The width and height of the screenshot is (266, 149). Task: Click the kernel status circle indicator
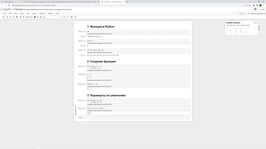265,14
